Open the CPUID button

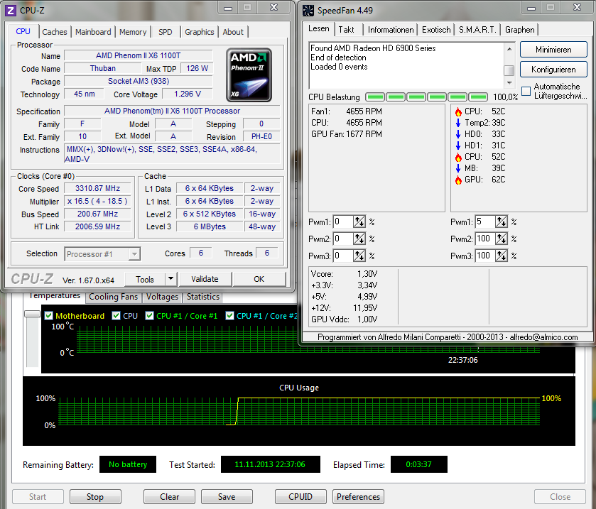coord(300,497)
